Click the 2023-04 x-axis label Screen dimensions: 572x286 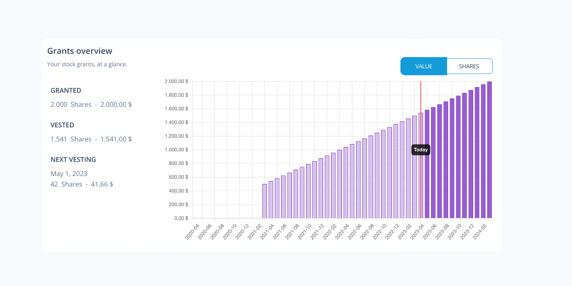pyautogui.click(x=417, y=232)
